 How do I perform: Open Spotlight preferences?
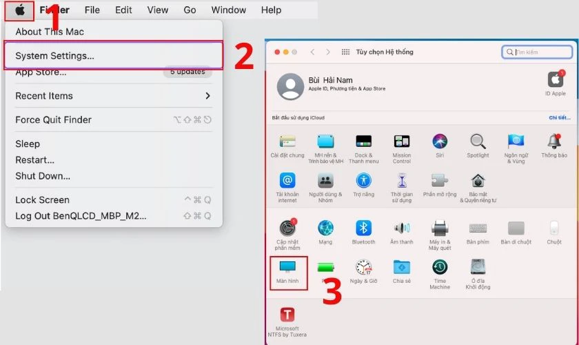(x=478, y=141)
